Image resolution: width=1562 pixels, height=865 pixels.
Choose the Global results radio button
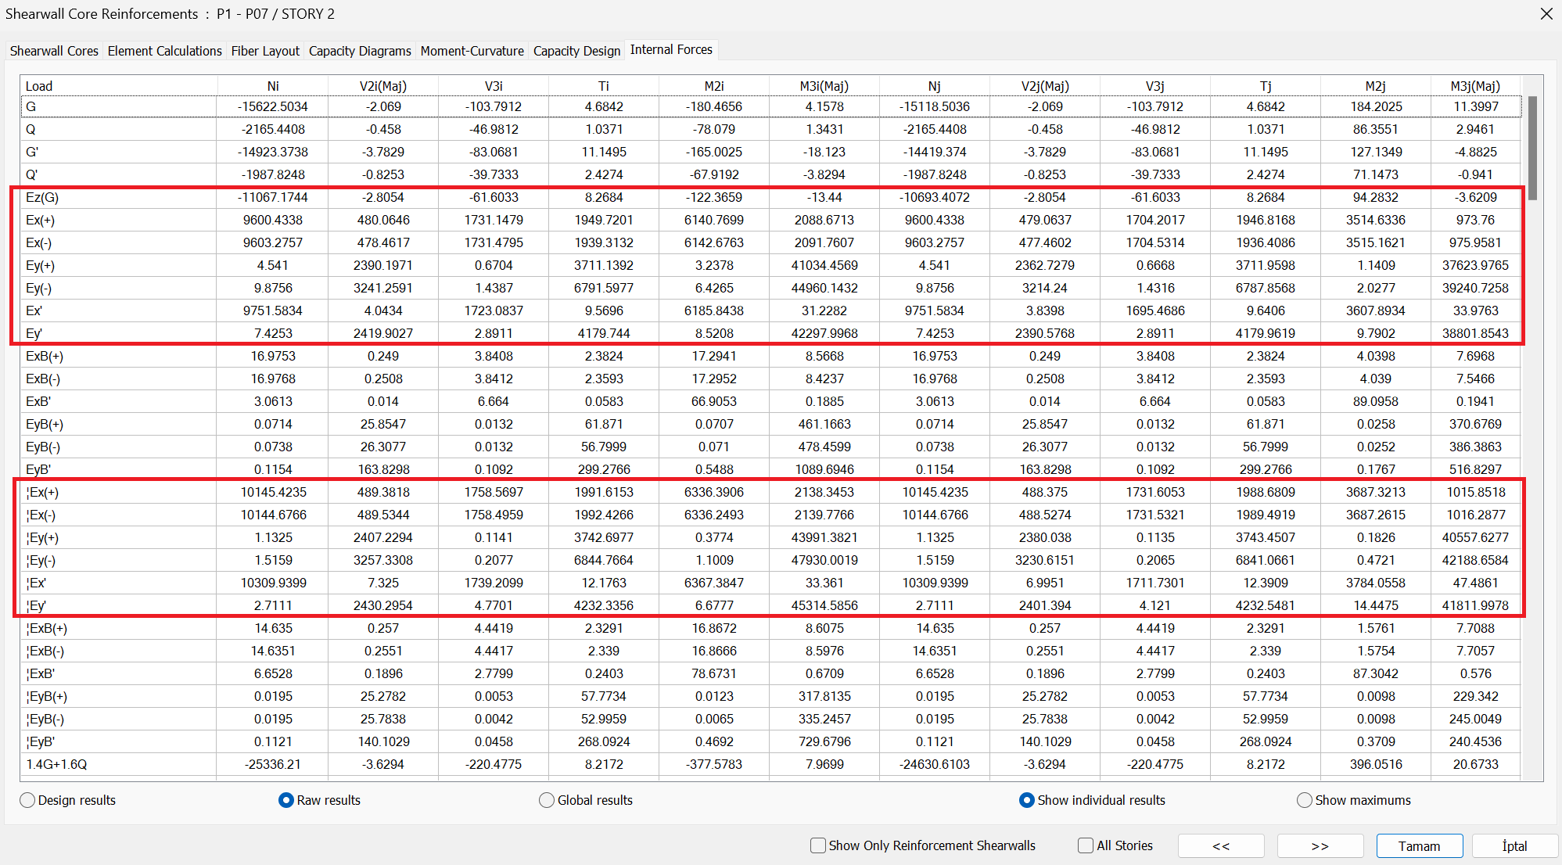pos(547,800)
